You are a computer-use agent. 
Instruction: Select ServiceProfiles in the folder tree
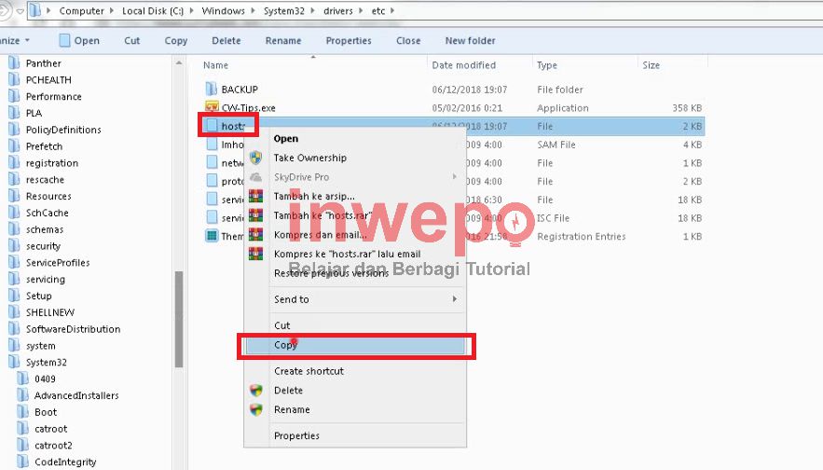coord(58,263)
